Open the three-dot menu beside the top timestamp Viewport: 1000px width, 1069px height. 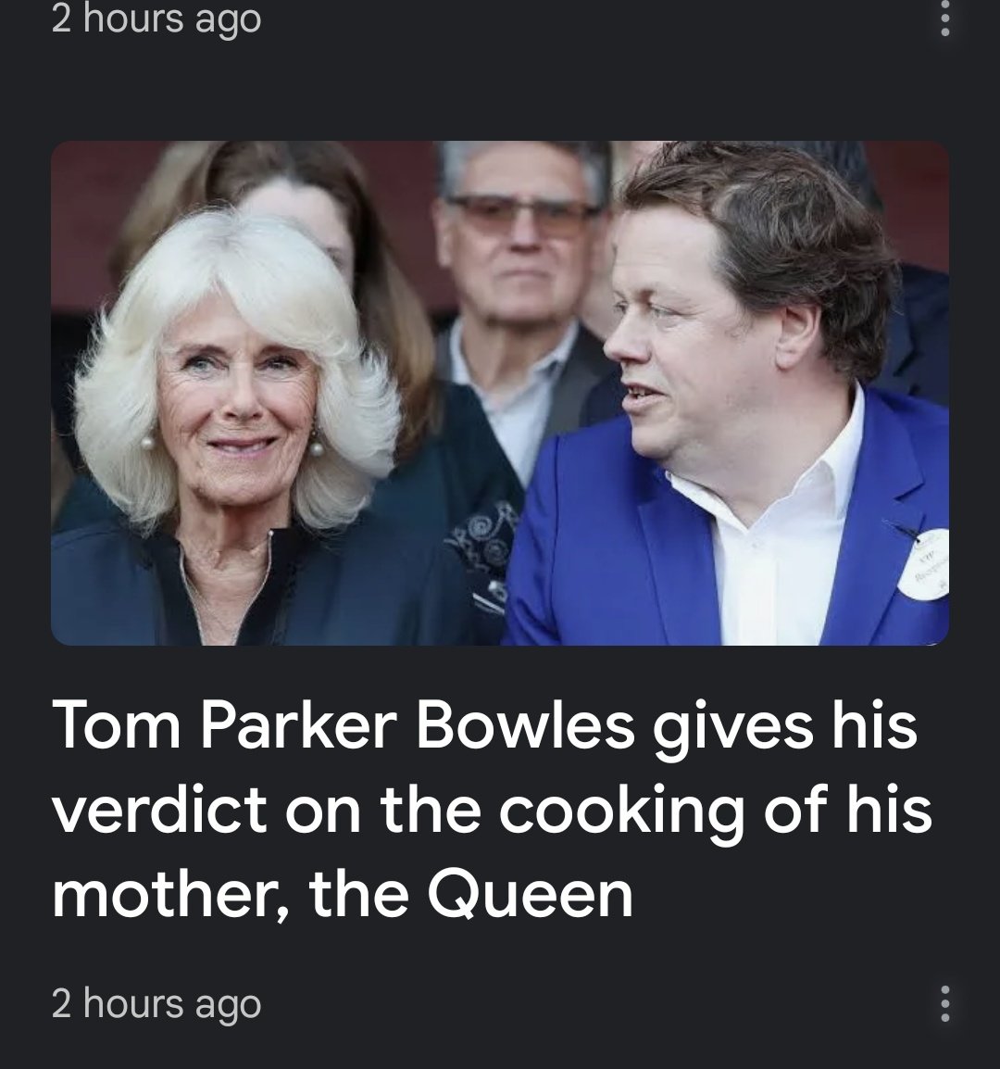944,19
